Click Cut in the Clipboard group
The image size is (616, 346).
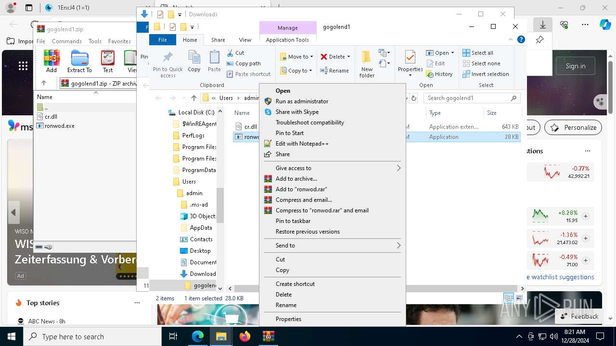235,53
